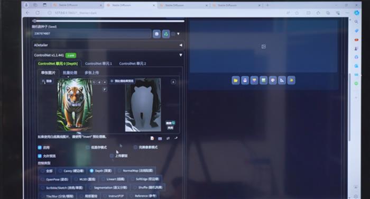This screenshot has height=199, width=370.
Task: Toggle the 启用 enable checkbox
Action: pos(40,148)
